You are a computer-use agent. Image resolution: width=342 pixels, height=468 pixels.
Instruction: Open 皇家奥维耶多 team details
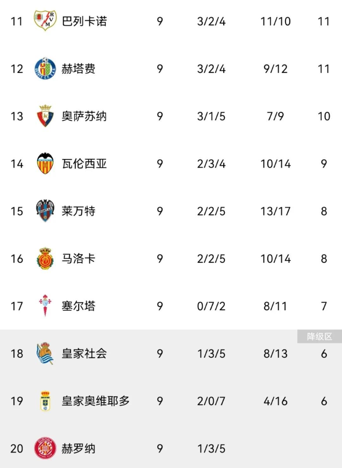coord(96,401)
